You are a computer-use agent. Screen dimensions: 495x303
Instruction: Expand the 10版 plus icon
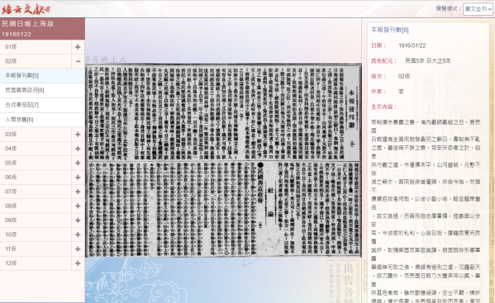[78, 234]
